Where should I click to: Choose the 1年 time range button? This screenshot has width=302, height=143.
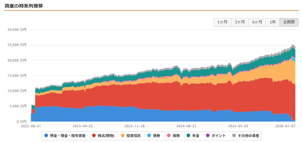coord(273,22)
